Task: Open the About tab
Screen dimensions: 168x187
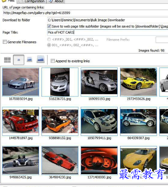Action: coord(56,1)
